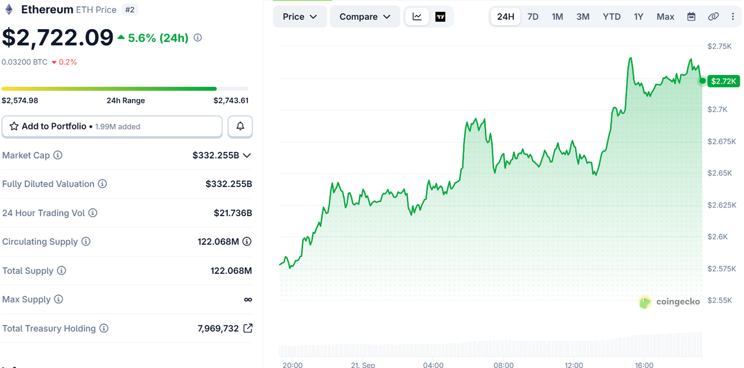Click the Add to Portfolio button

point(112,126)
